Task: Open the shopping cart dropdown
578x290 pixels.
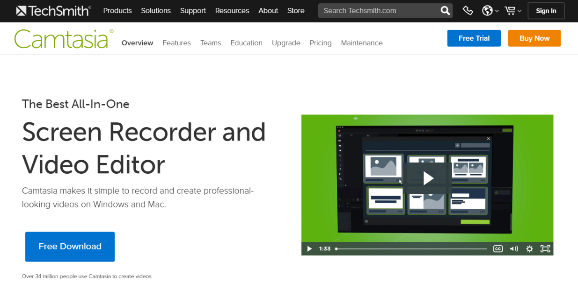Action: click(x=513, y=11)
